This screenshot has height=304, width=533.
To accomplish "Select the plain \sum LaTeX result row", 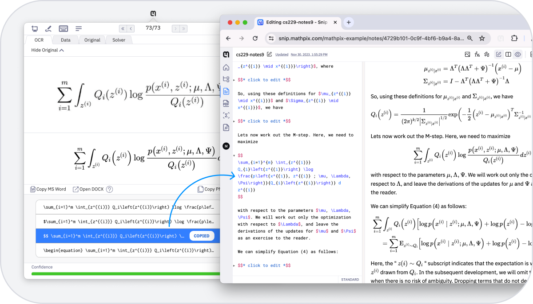I will click(x=128, y=207).
